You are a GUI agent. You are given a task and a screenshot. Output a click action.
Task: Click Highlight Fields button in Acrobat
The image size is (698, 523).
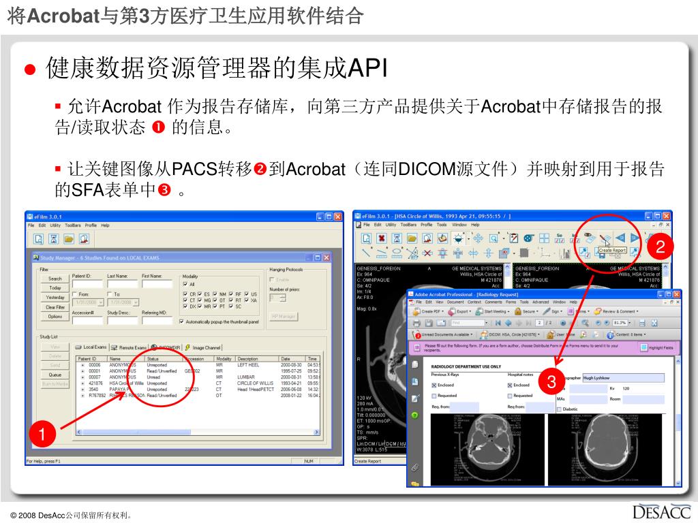pyautogui.click(x=658, y=348)
